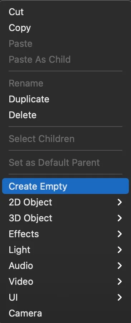Open the 2D Object submenu

(x=65, y=202)
